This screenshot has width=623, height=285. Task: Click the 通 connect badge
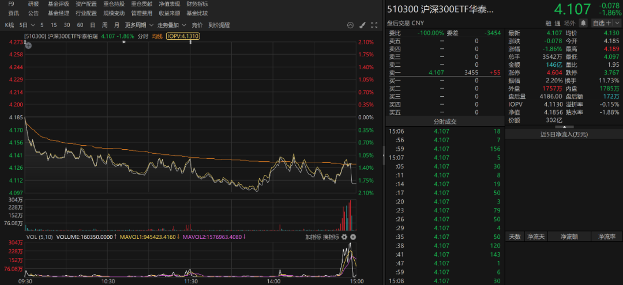click(558, 23)
